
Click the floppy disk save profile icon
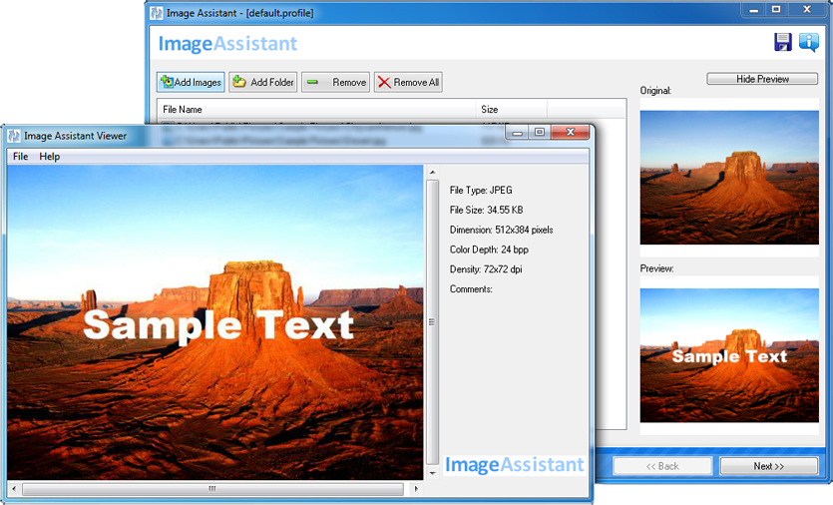coord(783,42)
